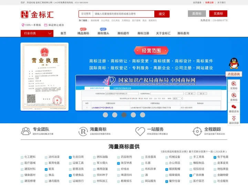Select category icon beside 珠宝钟表
The image size is (248, 186).
click(x=118, y=163)
